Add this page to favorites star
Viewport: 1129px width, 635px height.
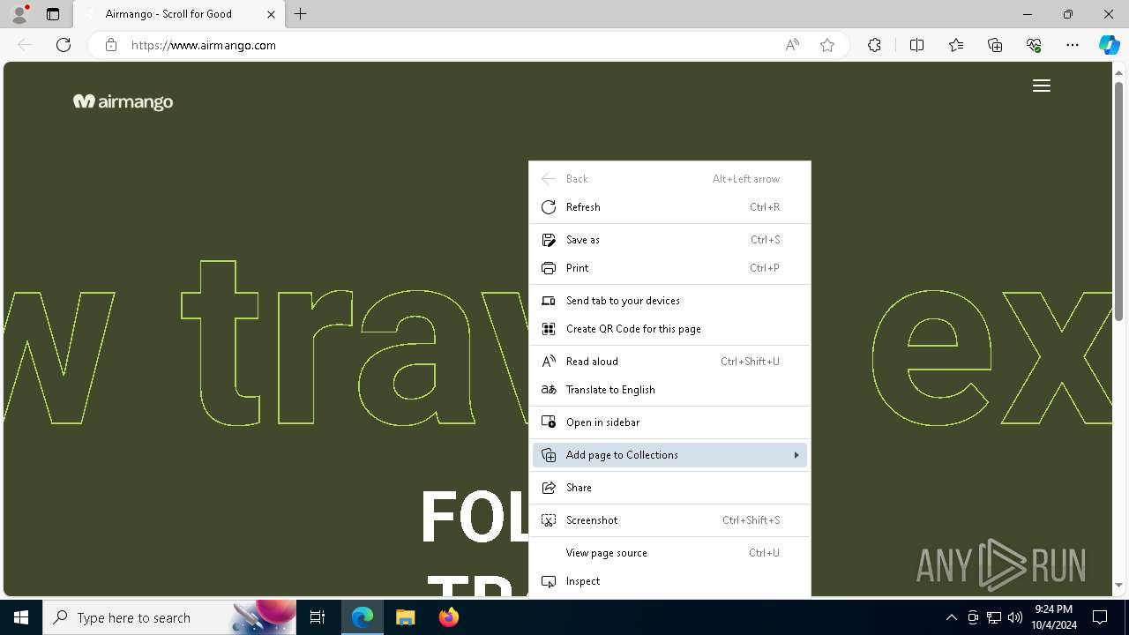pos(827,45)
